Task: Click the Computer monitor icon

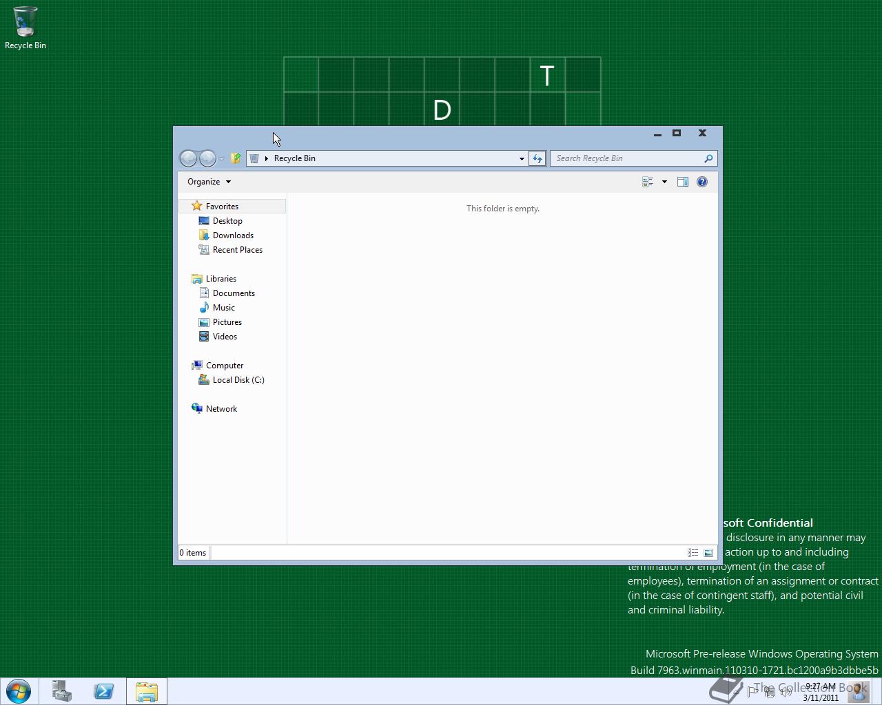Action: pos(197,366)
